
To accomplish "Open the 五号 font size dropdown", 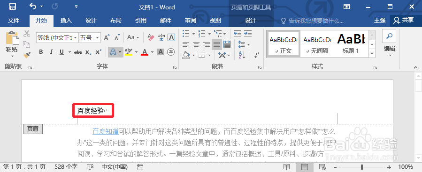I will 98,37.
